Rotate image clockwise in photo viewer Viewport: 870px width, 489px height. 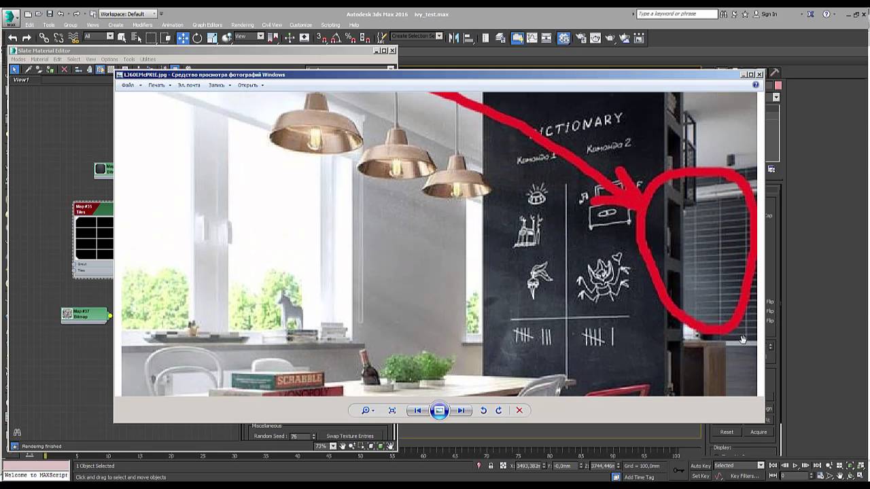pyautogui.click(x=498, y=410)
